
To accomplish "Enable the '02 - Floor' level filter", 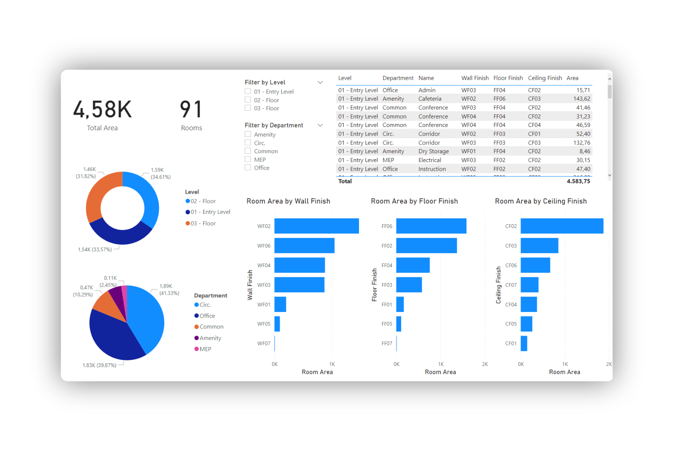I will (248, 100).
